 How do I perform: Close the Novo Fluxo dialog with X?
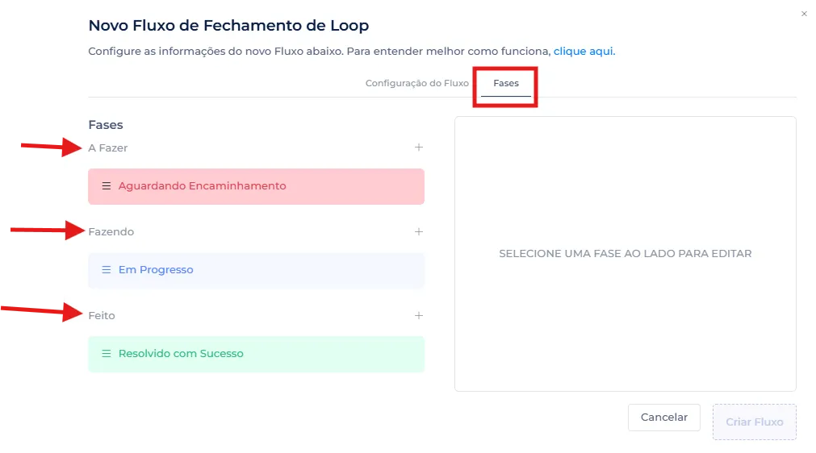tap(804, 14)
